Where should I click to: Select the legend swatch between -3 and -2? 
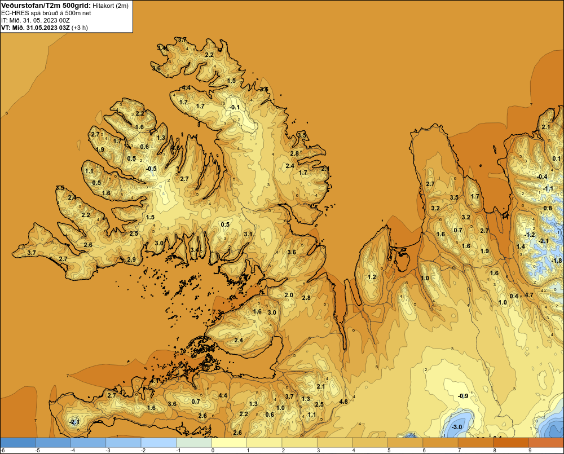[x=124, y=443]
